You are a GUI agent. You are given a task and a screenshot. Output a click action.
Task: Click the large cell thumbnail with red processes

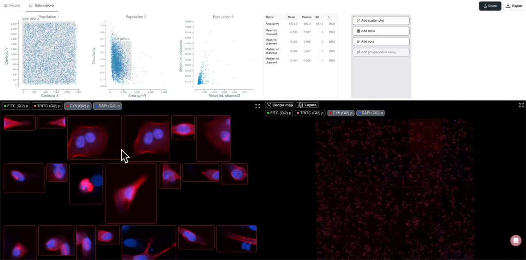point(131,193)
